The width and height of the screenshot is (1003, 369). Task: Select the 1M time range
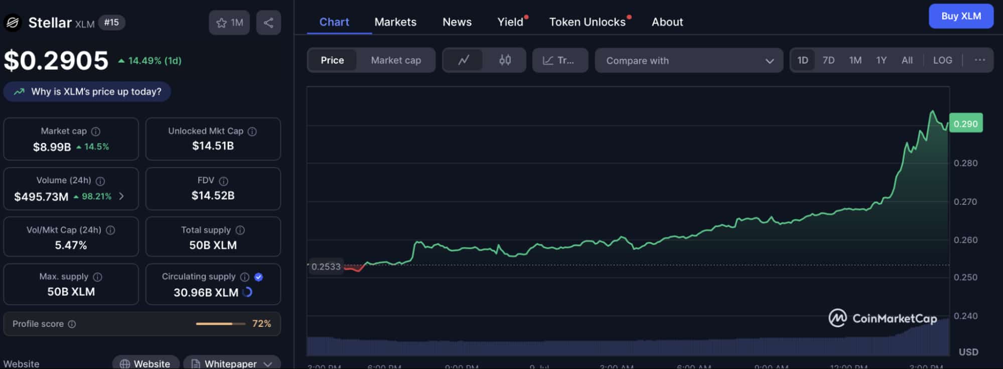pyautogui.click(x=855, y=60)
